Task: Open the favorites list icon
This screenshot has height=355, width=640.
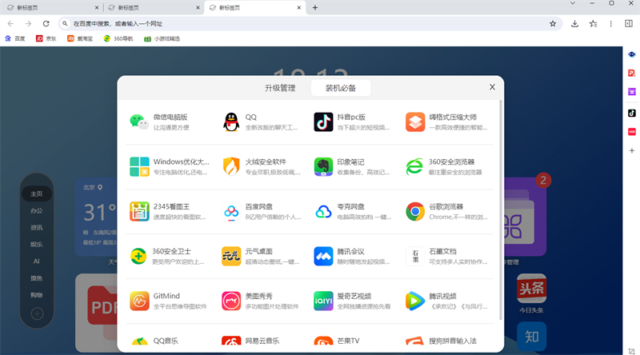Action: [593, 24]
